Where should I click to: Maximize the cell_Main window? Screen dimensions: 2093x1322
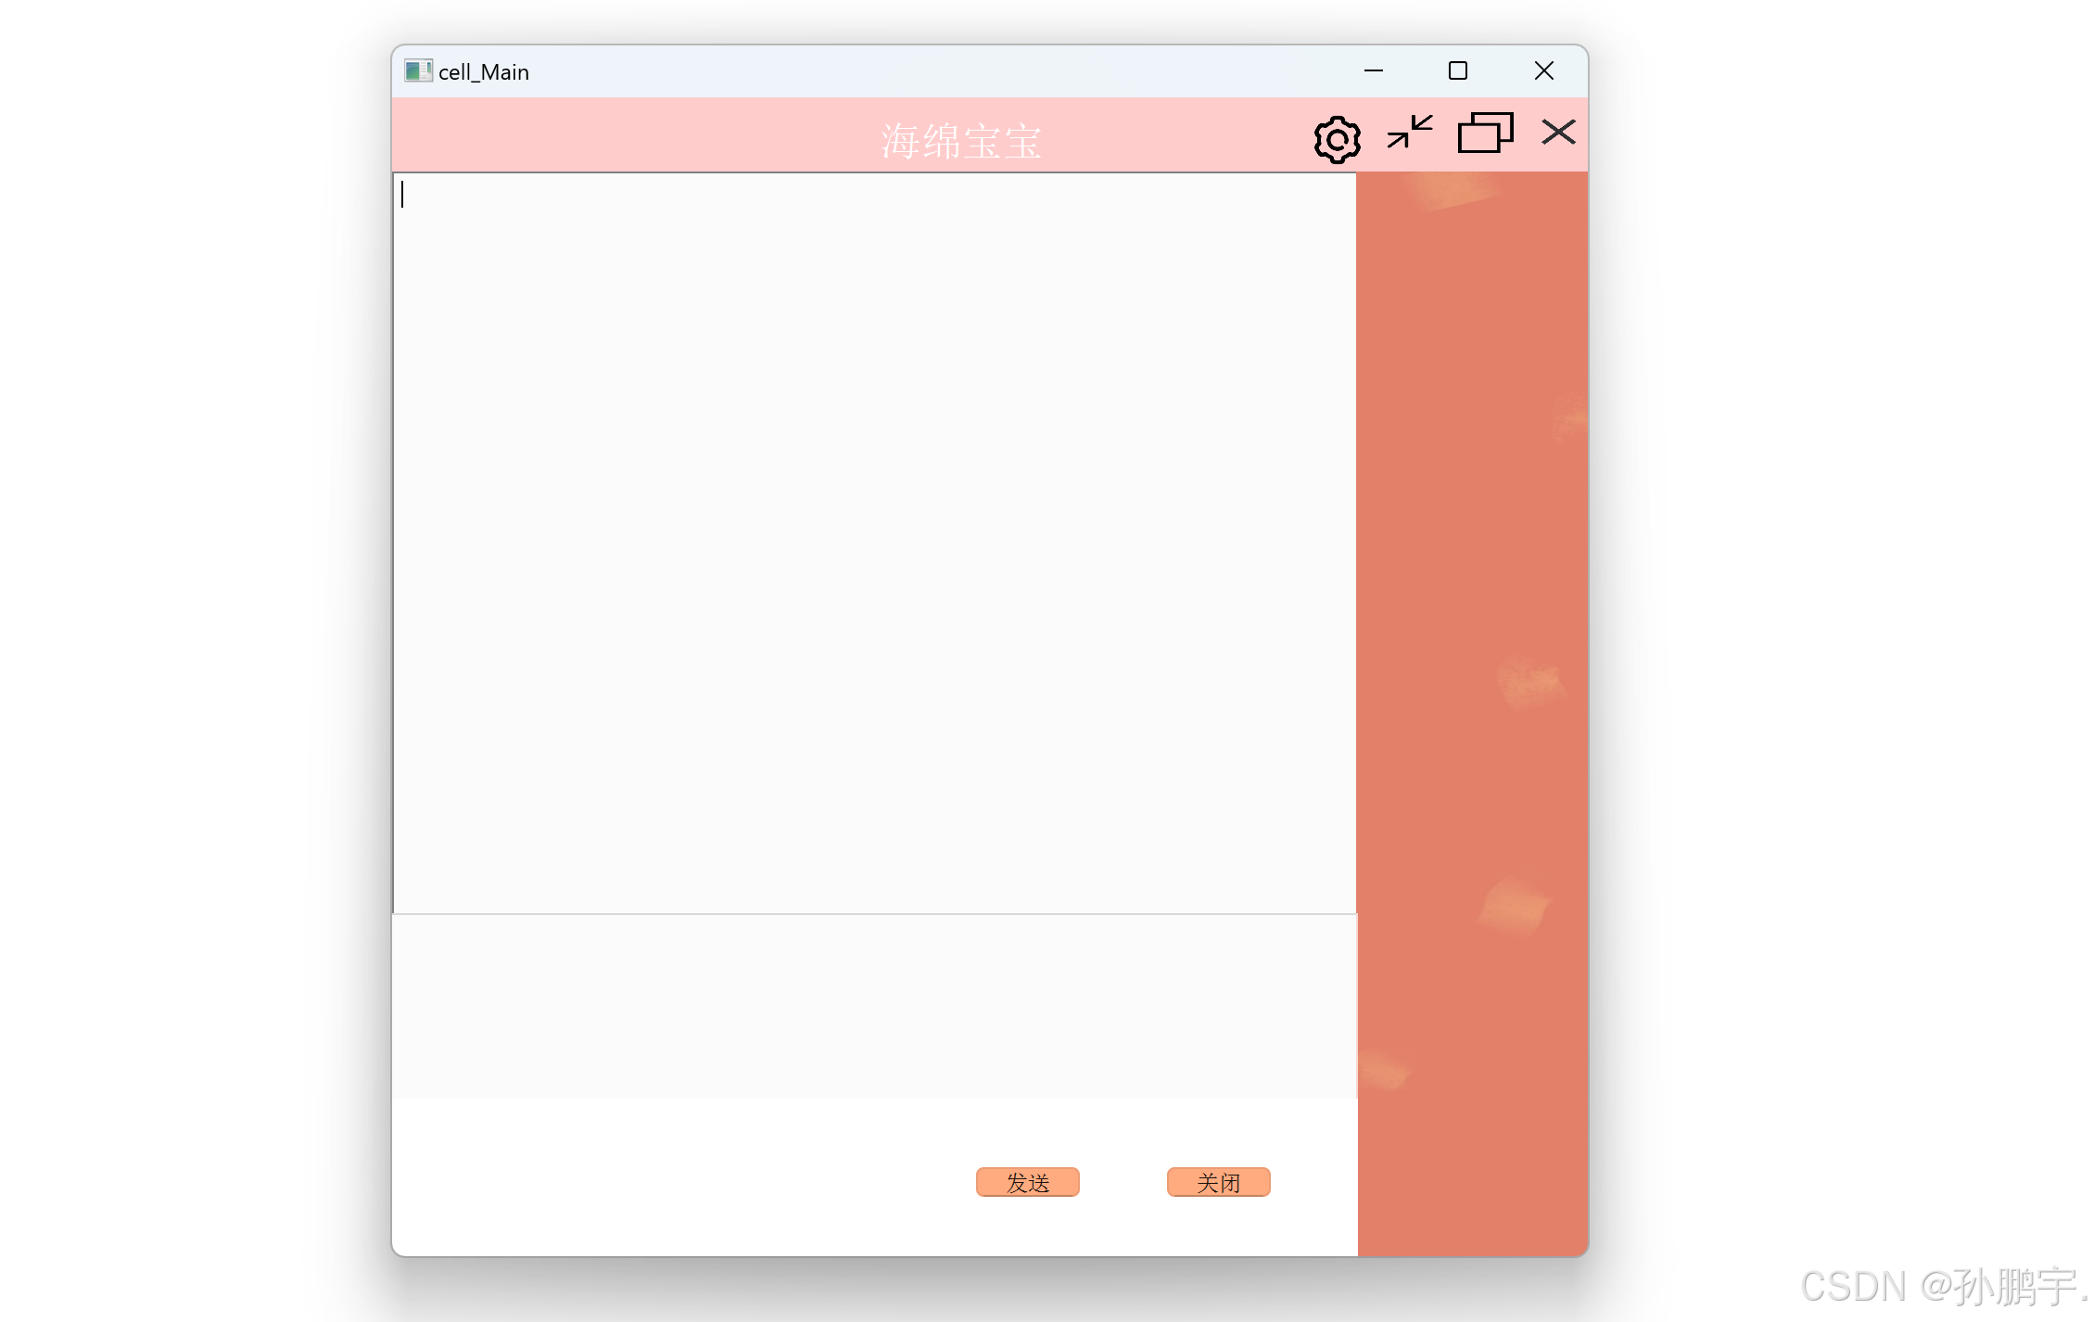1458,70
